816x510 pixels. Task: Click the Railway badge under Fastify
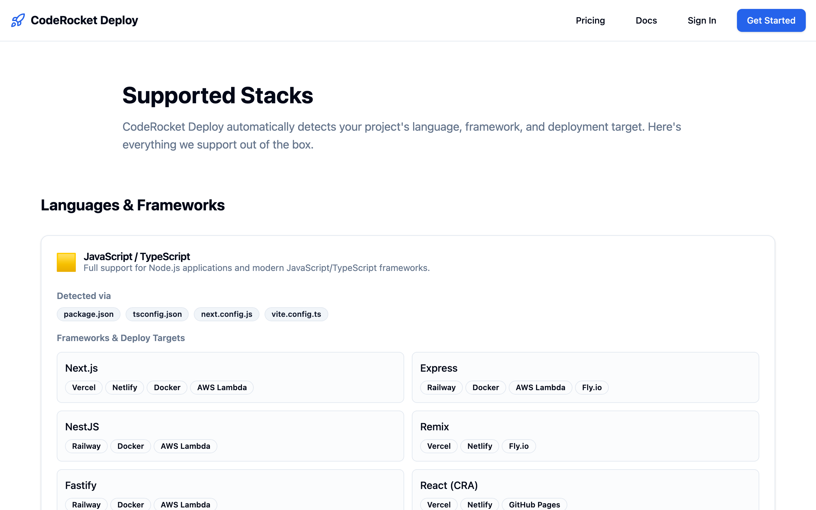tap(86, 505)
